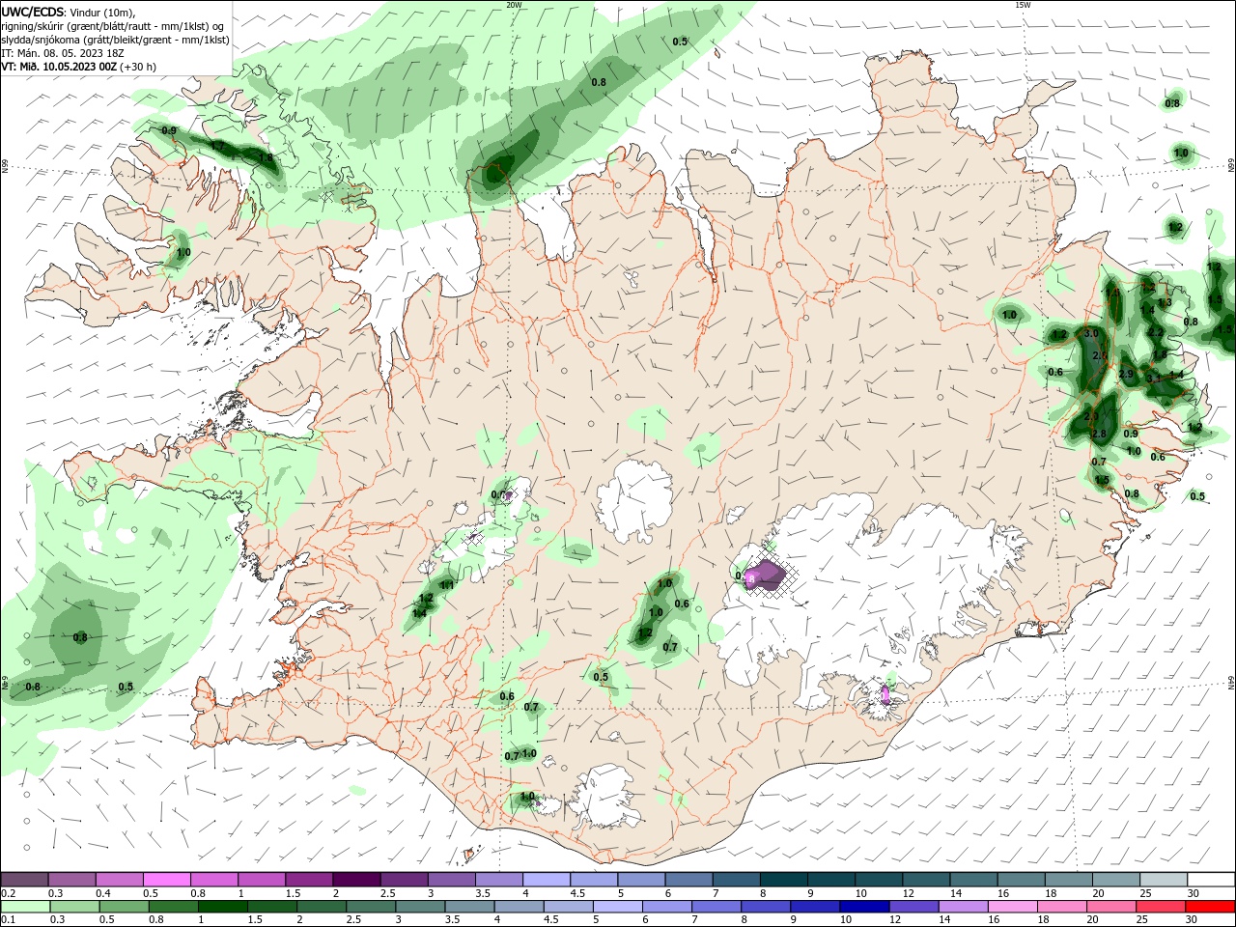1236x927 pixels.
Task: Click the '0.2' label under the top legend row
Action: click(8, 893)
